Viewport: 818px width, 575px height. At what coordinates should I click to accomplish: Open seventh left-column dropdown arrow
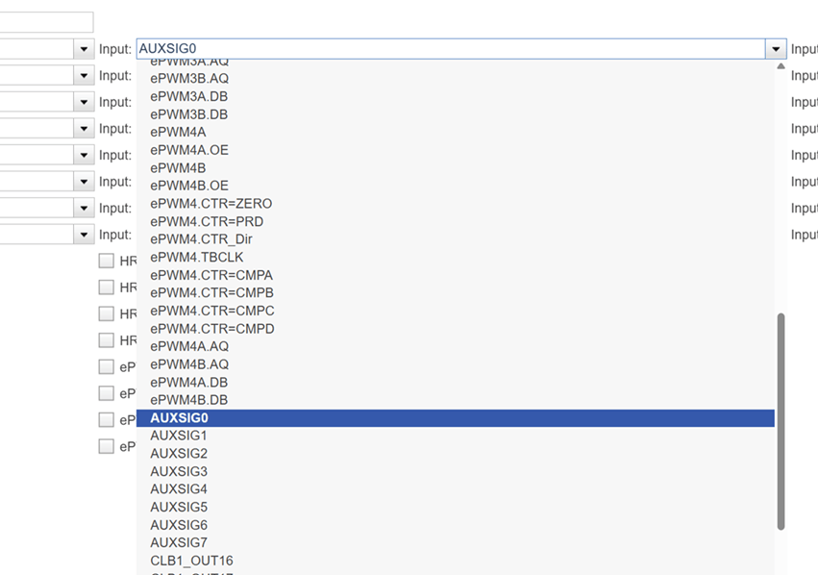[84, 209]
